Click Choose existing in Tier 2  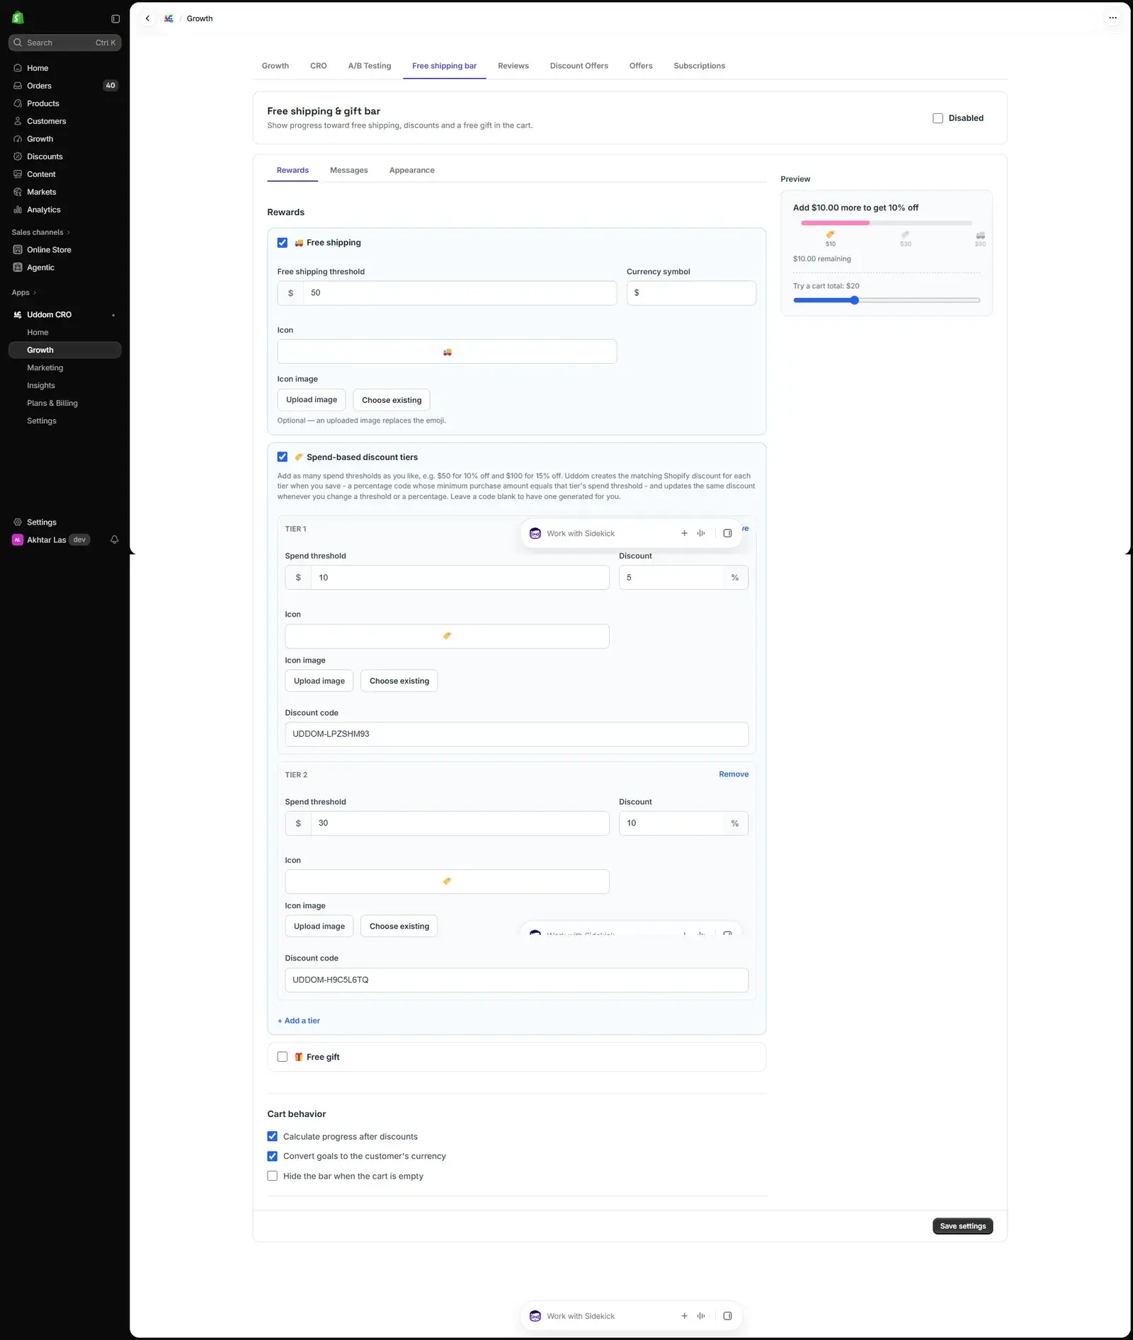point(399,926)
